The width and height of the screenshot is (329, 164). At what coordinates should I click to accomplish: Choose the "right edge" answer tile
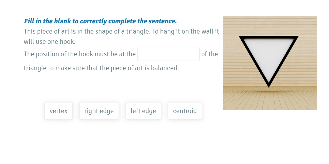coord(99,111)
